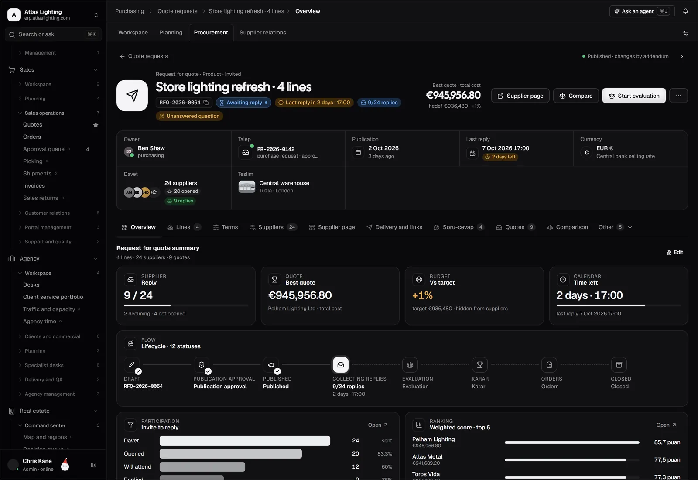Click the Search or ask field
This screenshot has height=480, width=698.
pyautogui.click(x=53, y=34)
